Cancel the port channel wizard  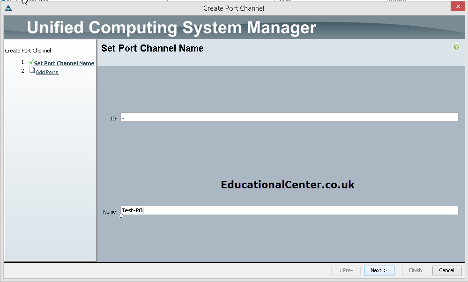(x=447, y=270)
